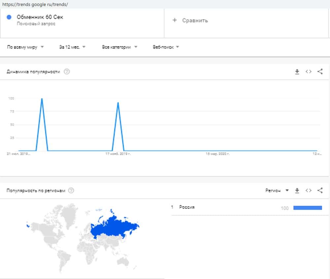Click embed icon in regions panel
The height and width of the screenshot is (279, 330).
click(309, 190)
